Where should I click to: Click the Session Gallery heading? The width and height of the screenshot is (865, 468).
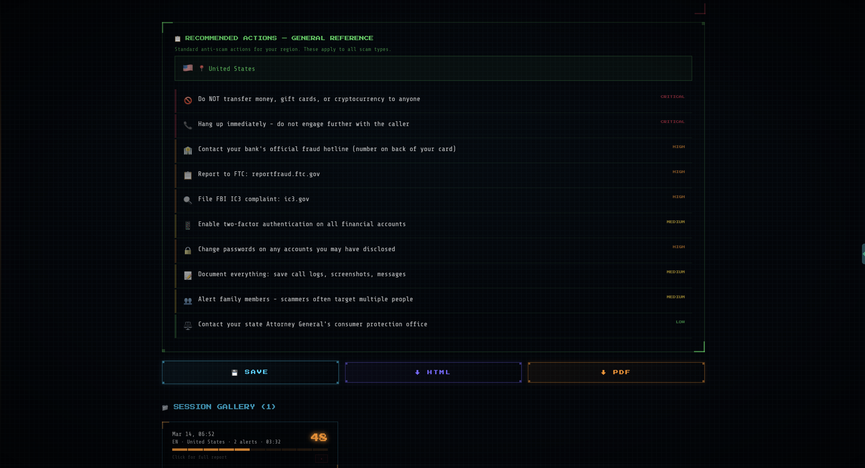point(224,407)
